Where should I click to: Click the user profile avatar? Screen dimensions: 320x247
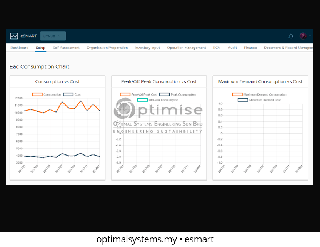(x=303, y=36)
